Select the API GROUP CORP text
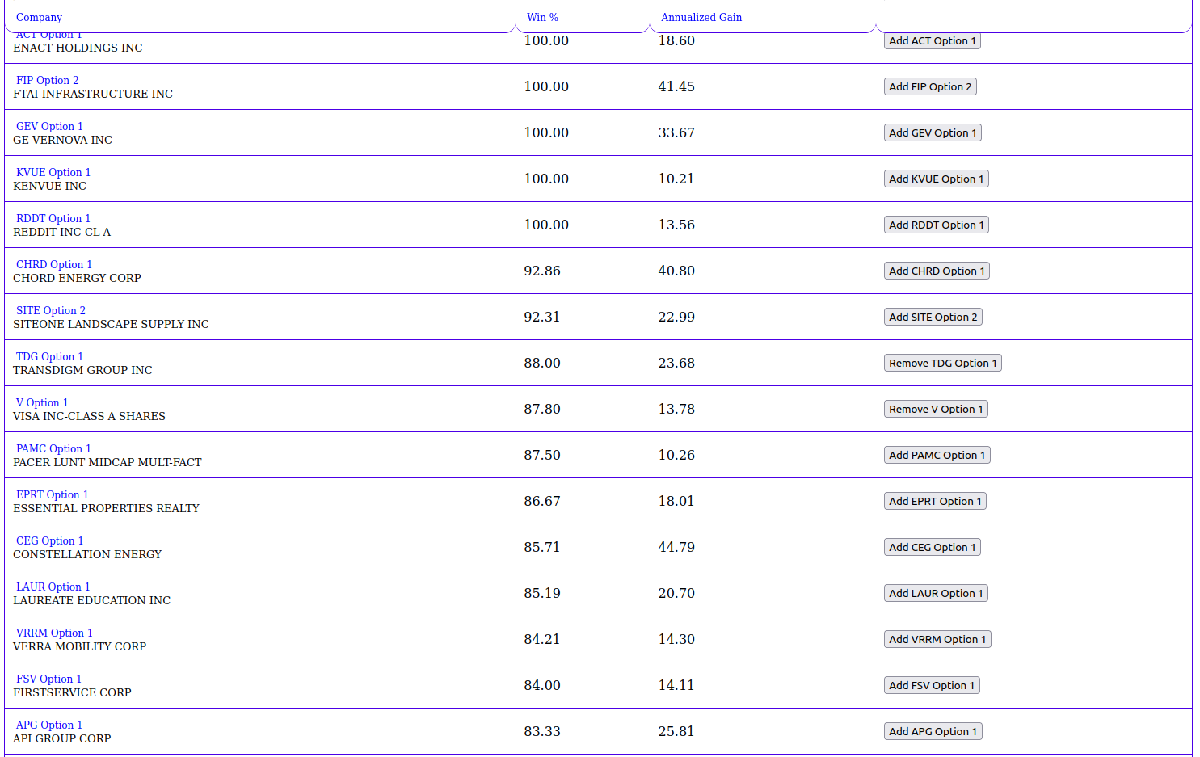This screenshot has height=757, width=1200. [x=61, y=738]
